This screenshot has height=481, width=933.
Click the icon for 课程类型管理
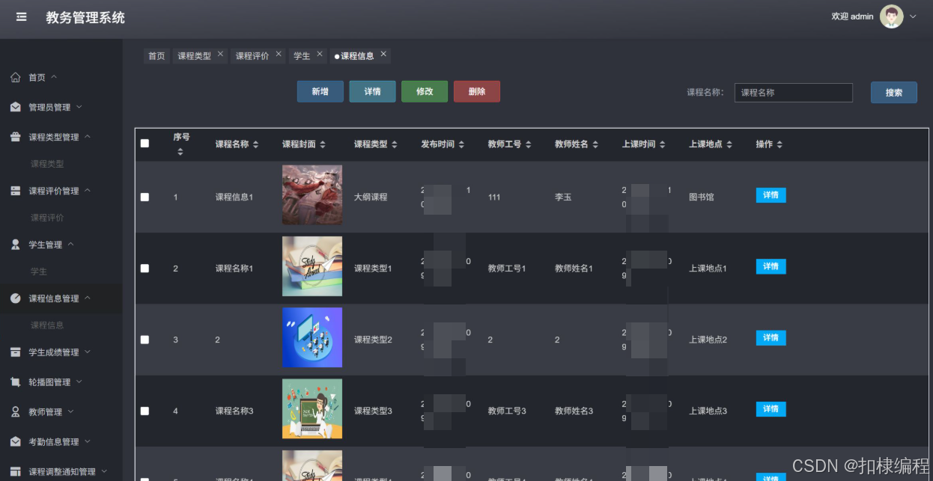(x=16, y=137)
